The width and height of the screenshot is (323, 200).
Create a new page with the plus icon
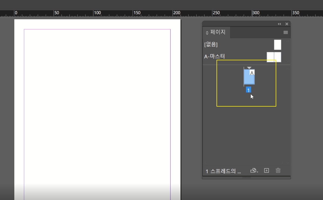click(267, 170)
